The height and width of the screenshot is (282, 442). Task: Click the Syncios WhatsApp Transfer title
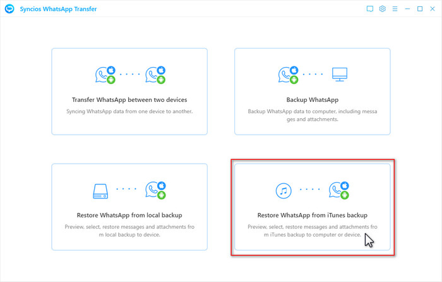pyautogui.click(x=58, y=9)
